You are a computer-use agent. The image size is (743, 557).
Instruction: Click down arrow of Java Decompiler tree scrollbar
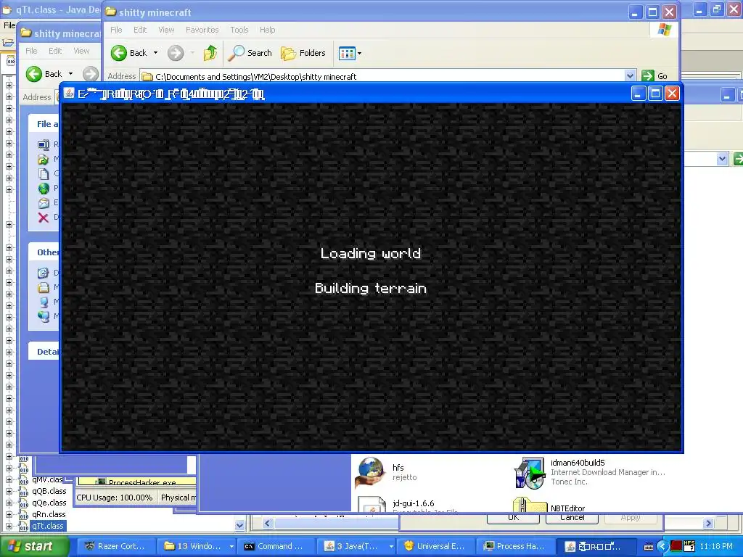(x=239, y=525)
